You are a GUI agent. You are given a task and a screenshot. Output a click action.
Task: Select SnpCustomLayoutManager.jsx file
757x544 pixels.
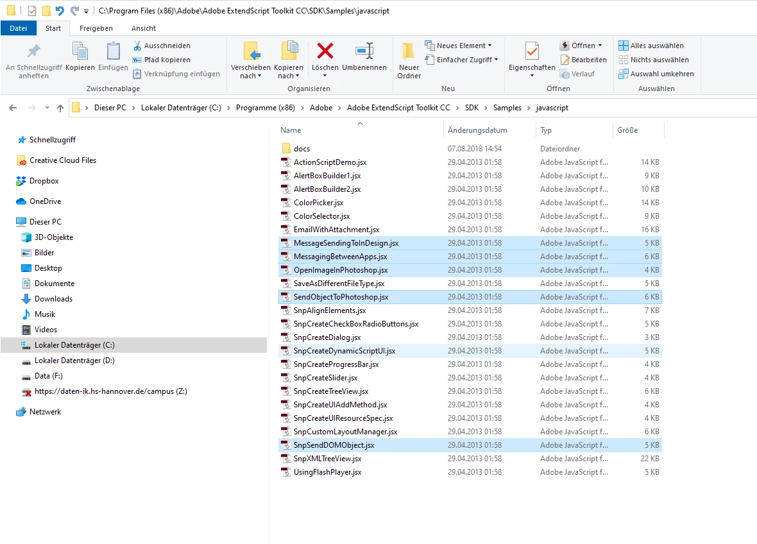click(470, 432)
